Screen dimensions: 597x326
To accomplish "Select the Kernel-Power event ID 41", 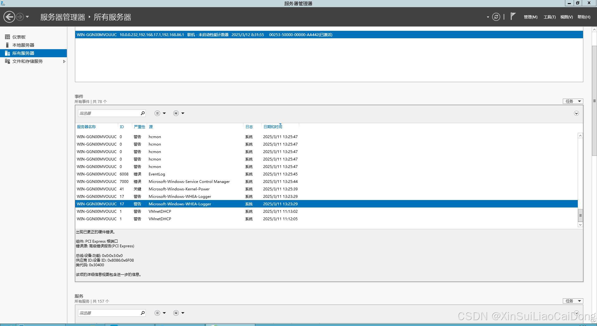I will [x=326, y=189].
